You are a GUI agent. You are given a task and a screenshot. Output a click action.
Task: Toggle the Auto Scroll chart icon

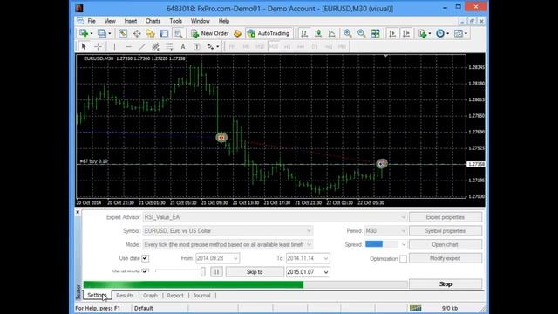click(x=392, y=33)
